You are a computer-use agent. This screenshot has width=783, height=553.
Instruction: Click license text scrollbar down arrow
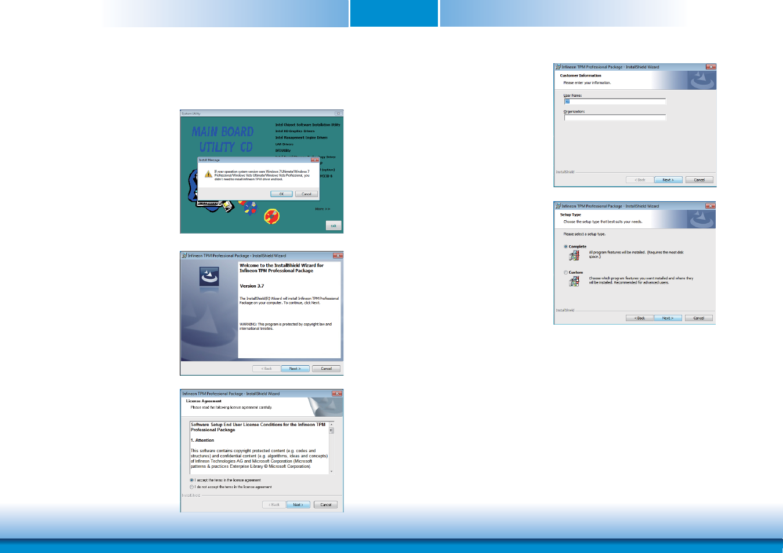coord(332,471)
